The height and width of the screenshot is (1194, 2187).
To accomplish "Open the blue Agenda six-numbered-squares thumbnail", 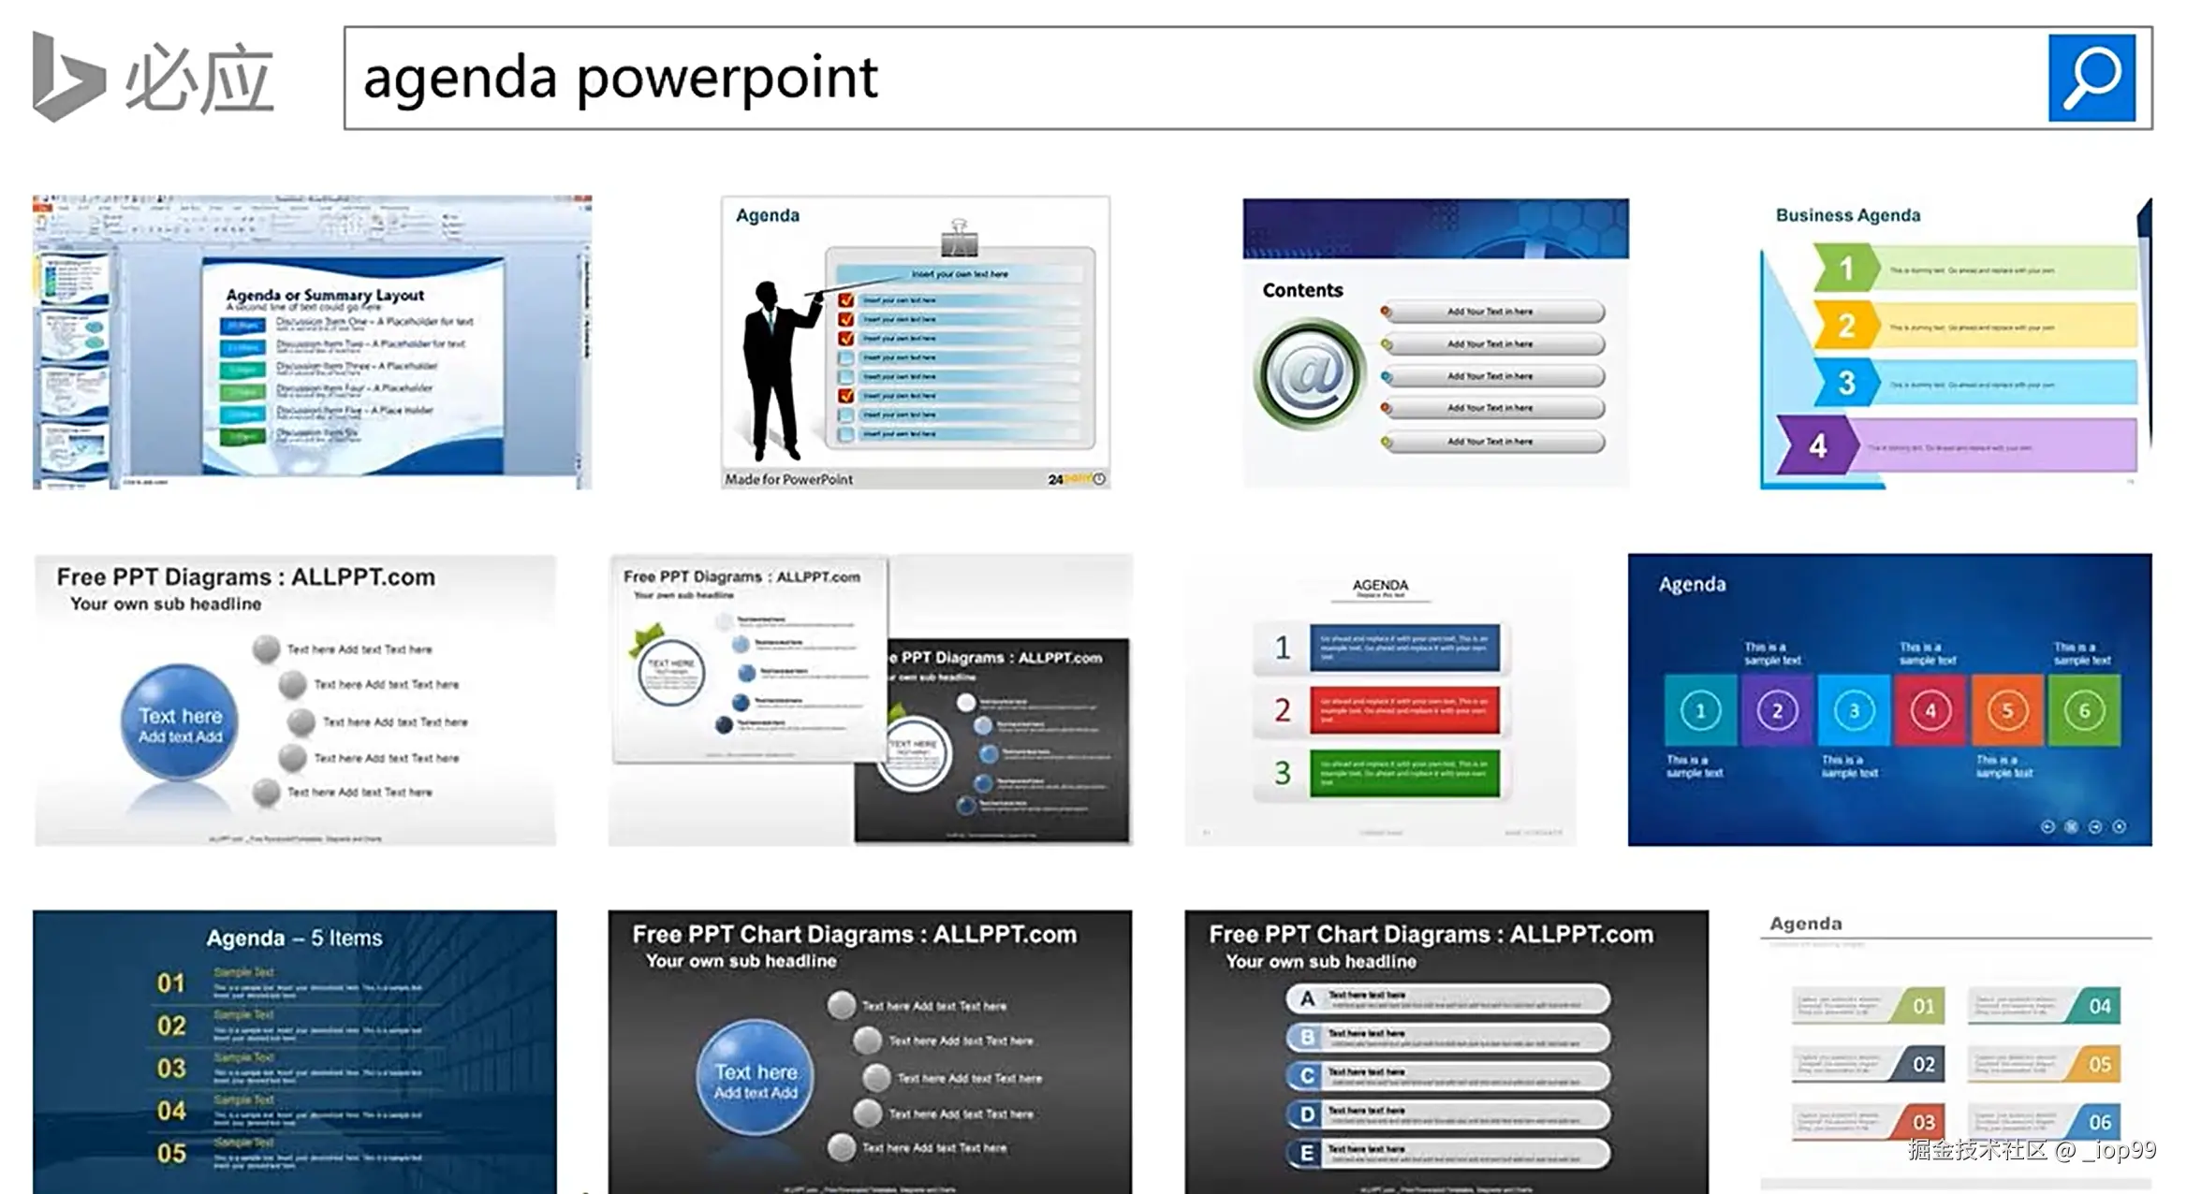I will pos(1888,700).
